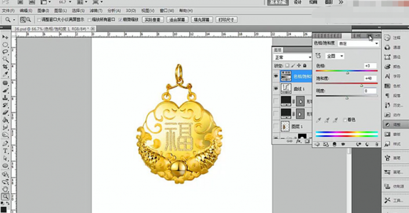
Task: Select the Elliptical Marquee tool
Action: pyautogui.click(x=5, y=45)
